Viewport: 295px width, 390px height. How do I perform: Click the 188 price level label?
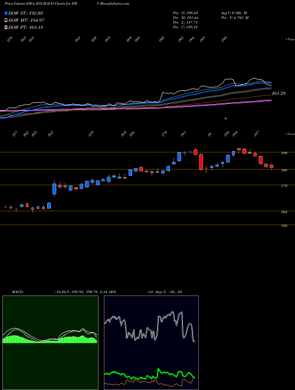click(284, 170)
